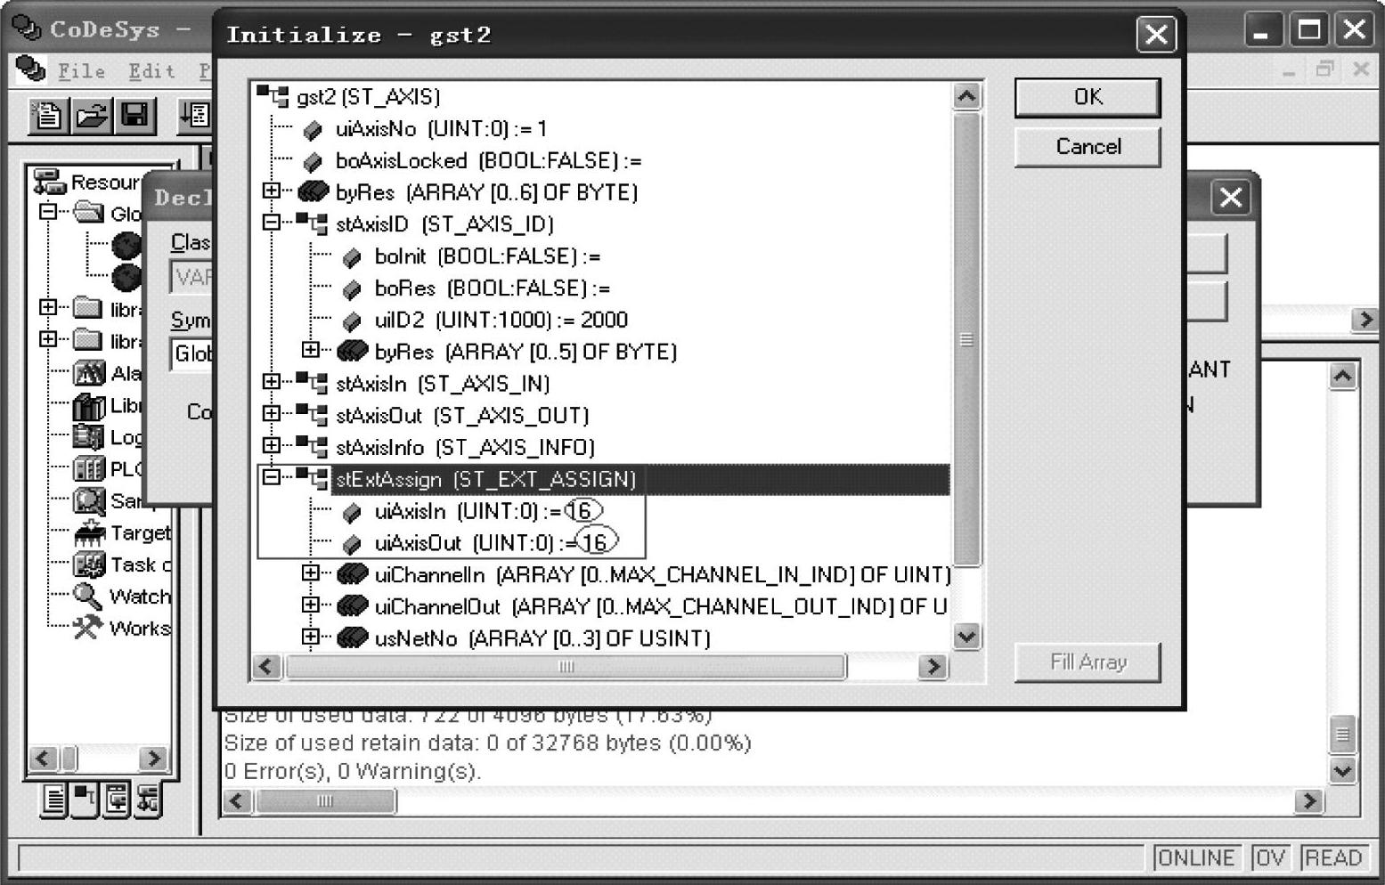The height and width of the screenshot is (885, 1385).
Task: Click the New file toolbar icon
Action: (x=47, y=116)
